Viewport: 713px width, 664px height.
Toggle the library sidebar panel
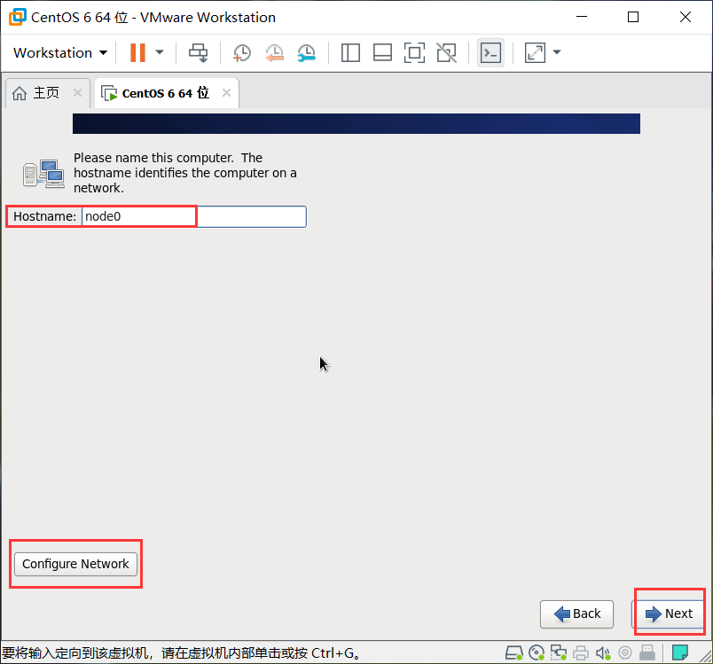pos(350,52)
